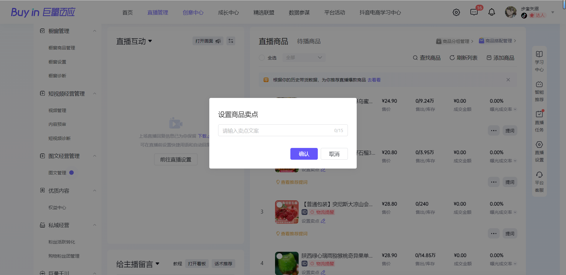Click the 查找商品 search icon
The image size is (566, 275).
(x=415, y=58)
